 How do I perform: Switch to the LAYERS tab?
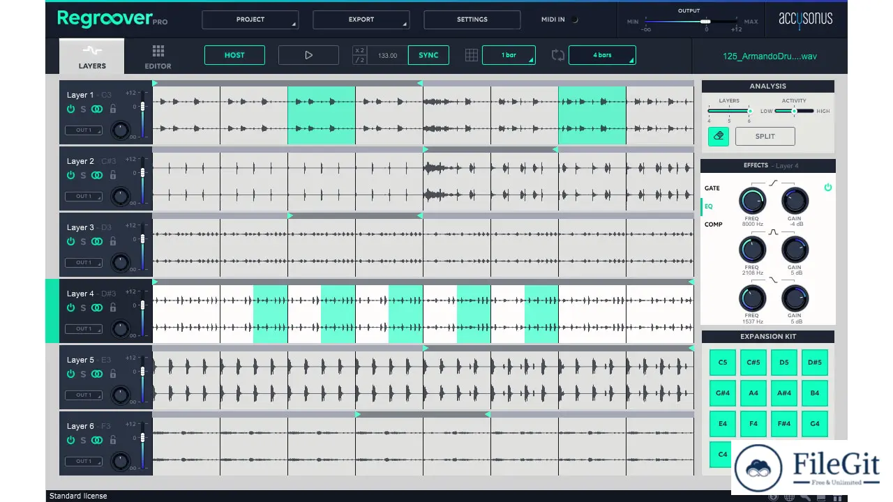tap(92, 56)
